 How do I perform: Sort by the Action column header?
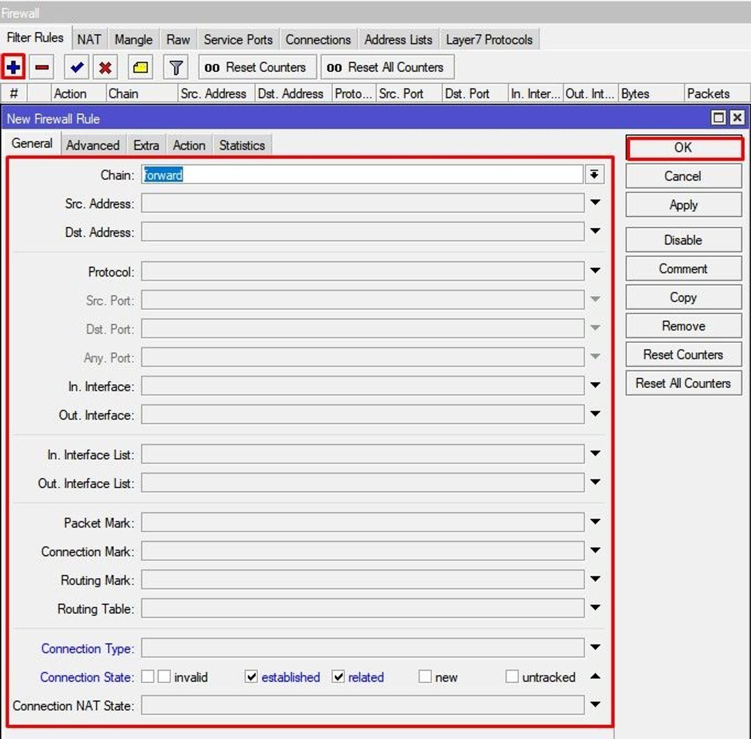78,93
